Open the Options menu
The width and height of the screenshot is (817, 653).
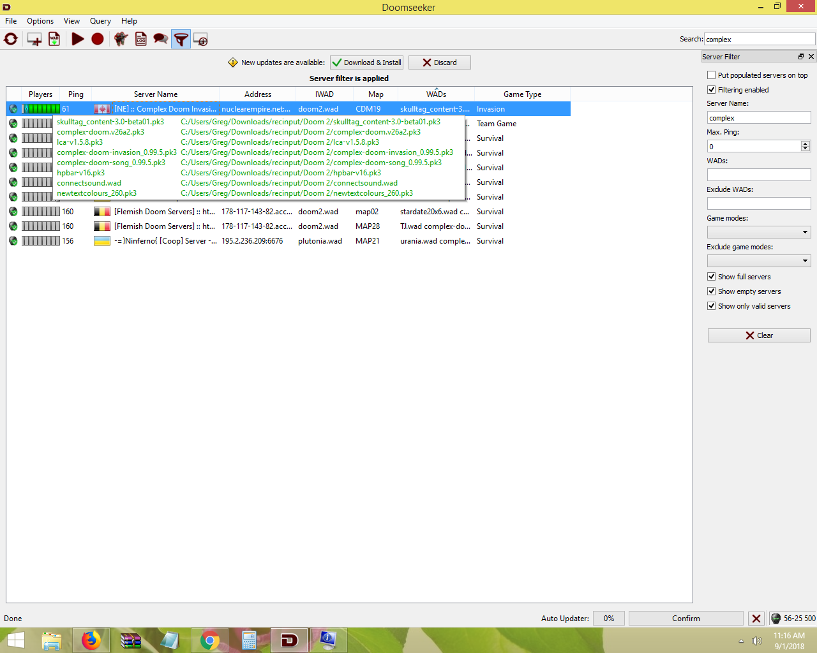pos(40,21)
